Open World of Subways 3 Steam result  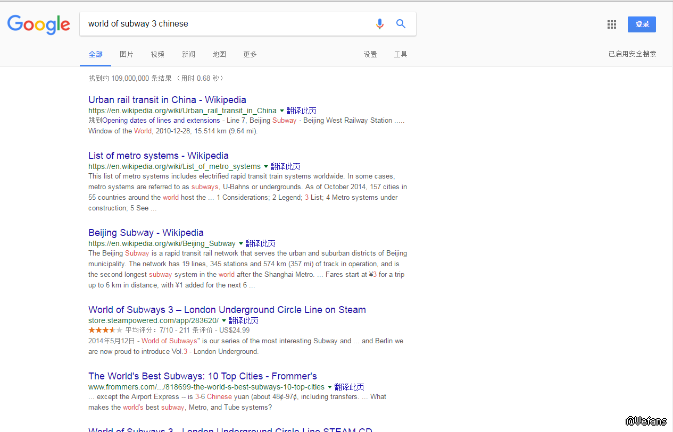[x=227, y=310]
